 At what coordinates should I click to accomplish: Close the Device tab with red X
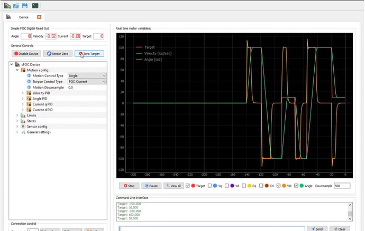click(x=39, y=17)
